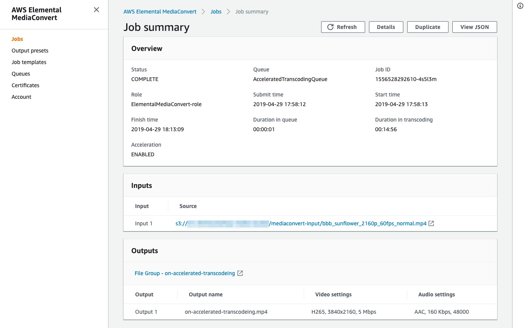528x328 pixels.
Task: Close the AWS Elemental MediaConvert sidebar
Action: (x=96, y=10)
